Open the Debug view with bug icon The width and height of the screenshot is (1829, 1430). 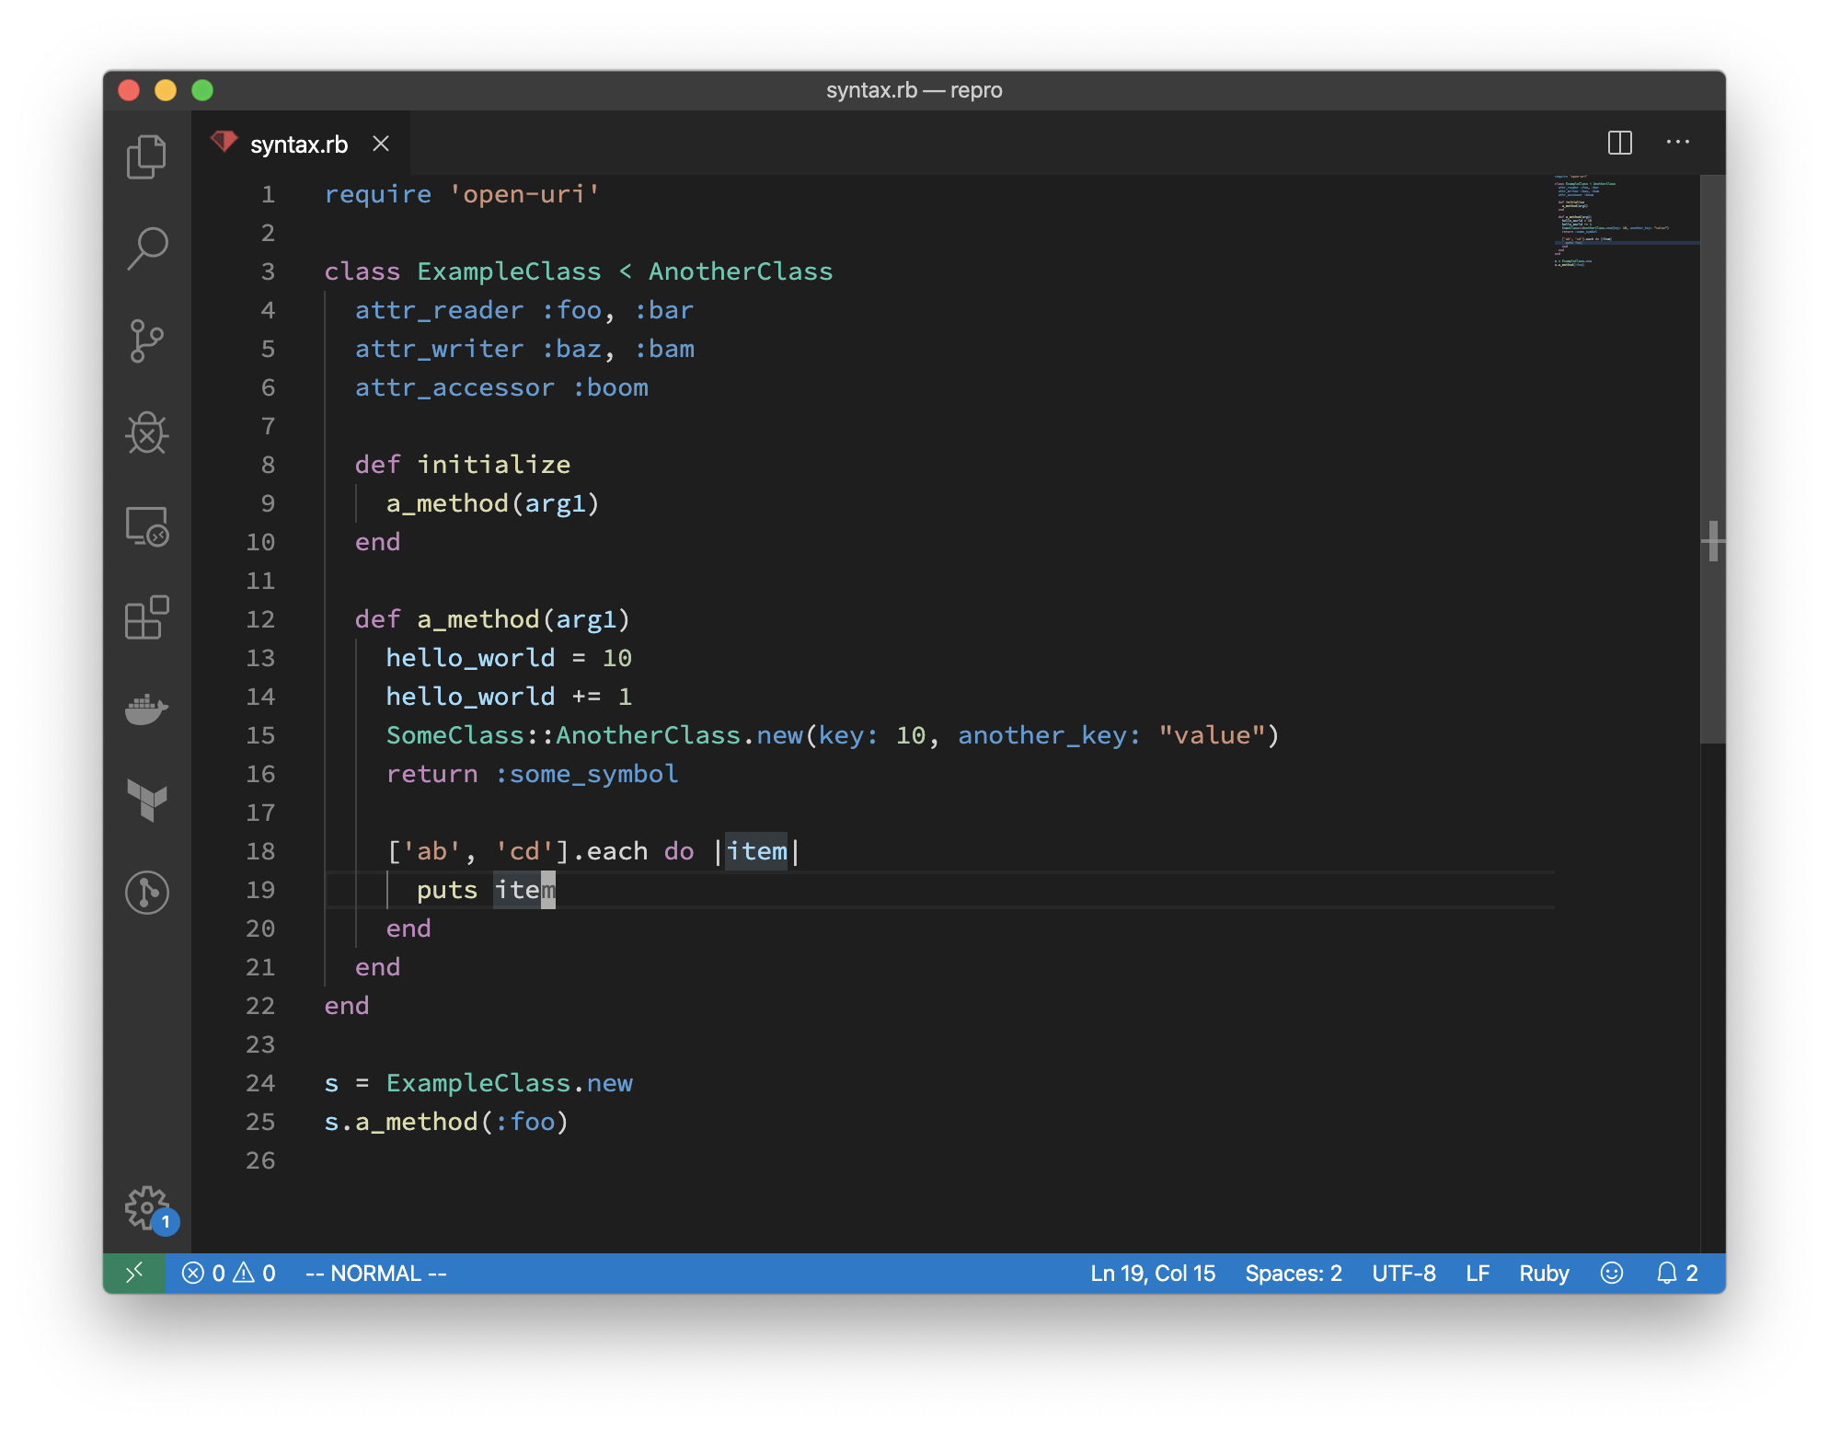click(x=146, y=432)
